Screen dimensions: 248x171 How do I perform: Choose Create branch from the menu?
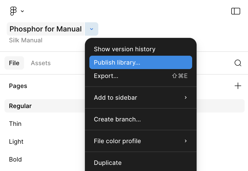click(118, 119)
